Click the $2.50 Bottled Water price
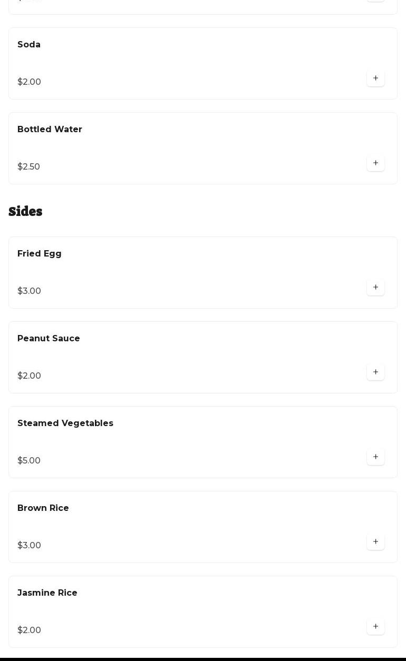Viewport: 406px width, 661px height. pos(28,167)
